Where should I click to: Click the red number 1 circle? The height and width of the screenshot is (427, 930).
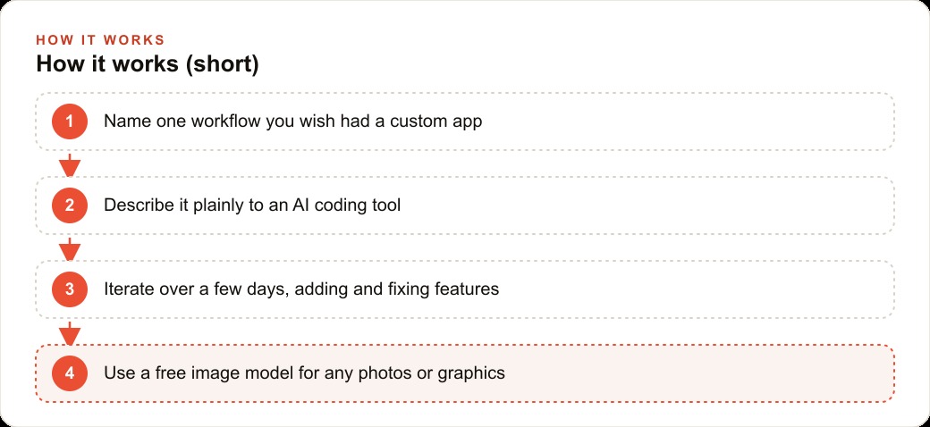tap(70, 121)
